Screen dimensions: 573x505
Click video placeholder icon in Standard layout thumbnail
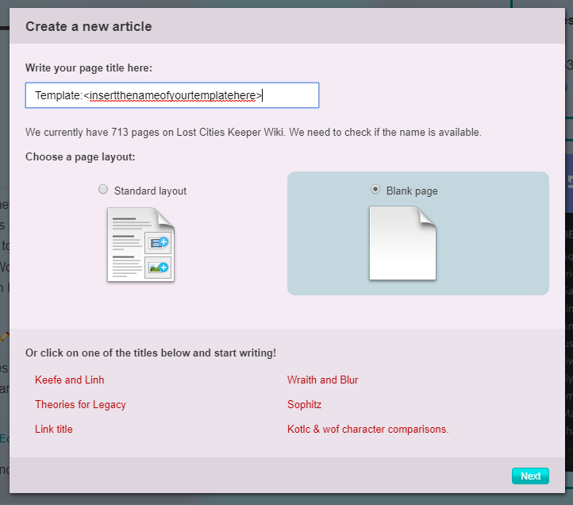click(158, 242)
